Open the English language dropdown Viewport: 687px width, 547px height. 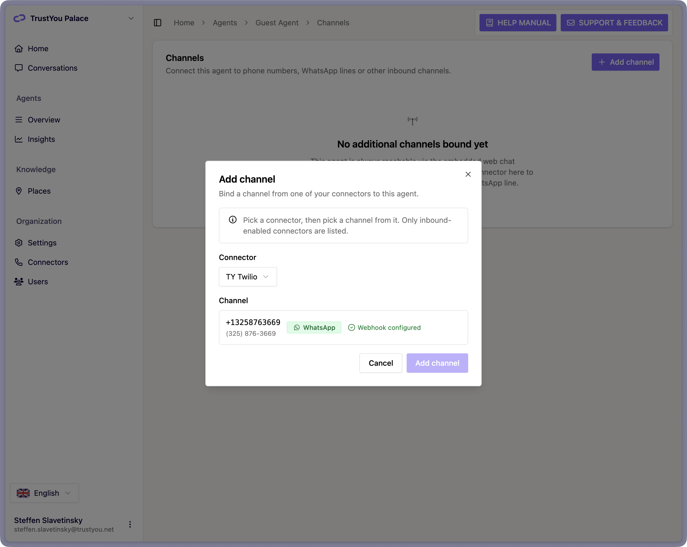(x=44, y=493)
